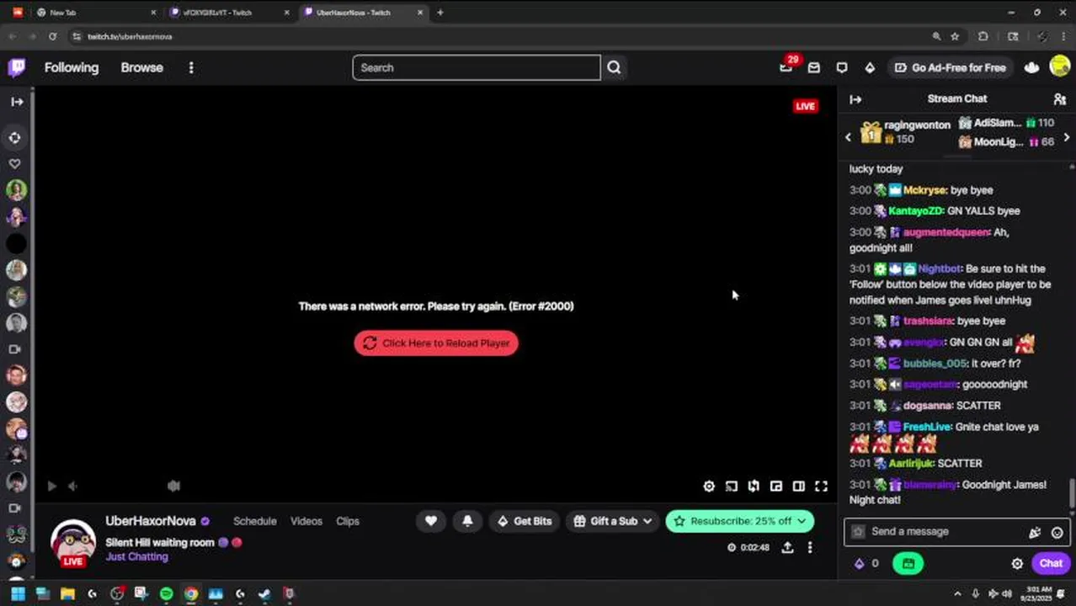Open the user profile avatar menu

click(1060, 67)
